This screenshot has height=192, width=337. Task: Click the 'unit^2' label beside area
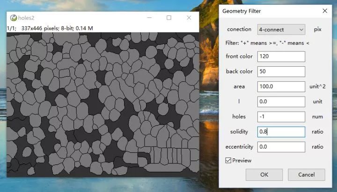point(317,86)
